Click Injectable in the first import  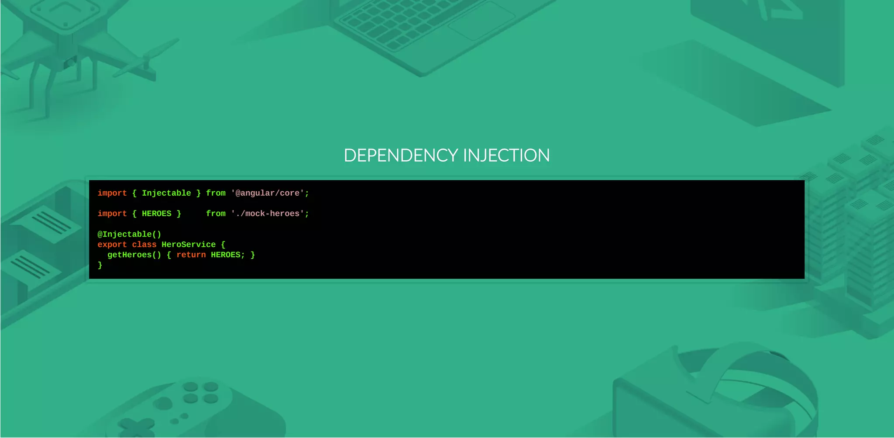click(x=166, y=193)
